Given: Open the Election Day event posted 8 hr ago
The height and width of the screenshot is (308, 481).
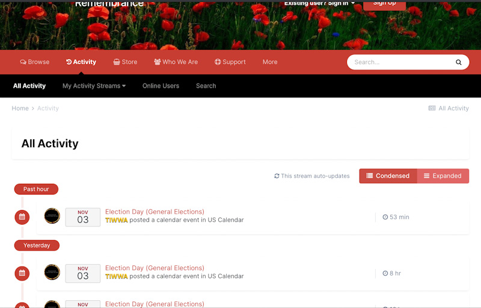Looking at the screenshot, I should [x=155, y=268].
